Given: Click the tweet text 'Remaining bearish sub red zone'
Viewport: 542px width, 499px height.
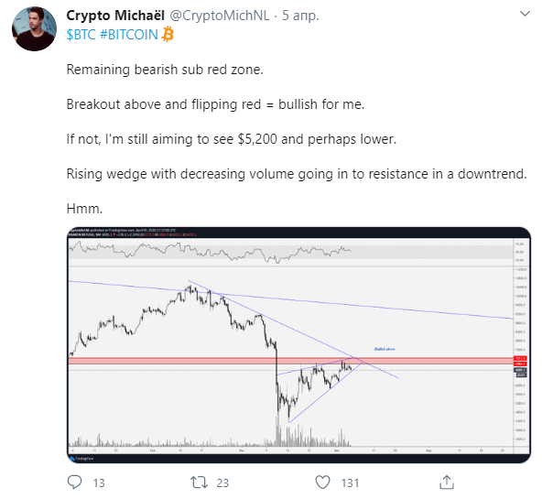Looking at the screenshot, I should [165, 70].
